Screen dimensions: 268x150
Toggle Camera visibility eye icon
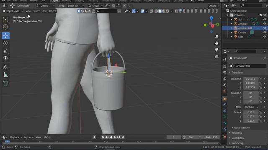click(x=265, y=32)
